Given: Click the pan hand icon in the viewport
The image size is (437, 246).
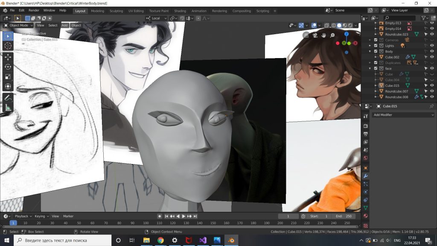Looking at the screenshot, I should click(x=323, y=35).
